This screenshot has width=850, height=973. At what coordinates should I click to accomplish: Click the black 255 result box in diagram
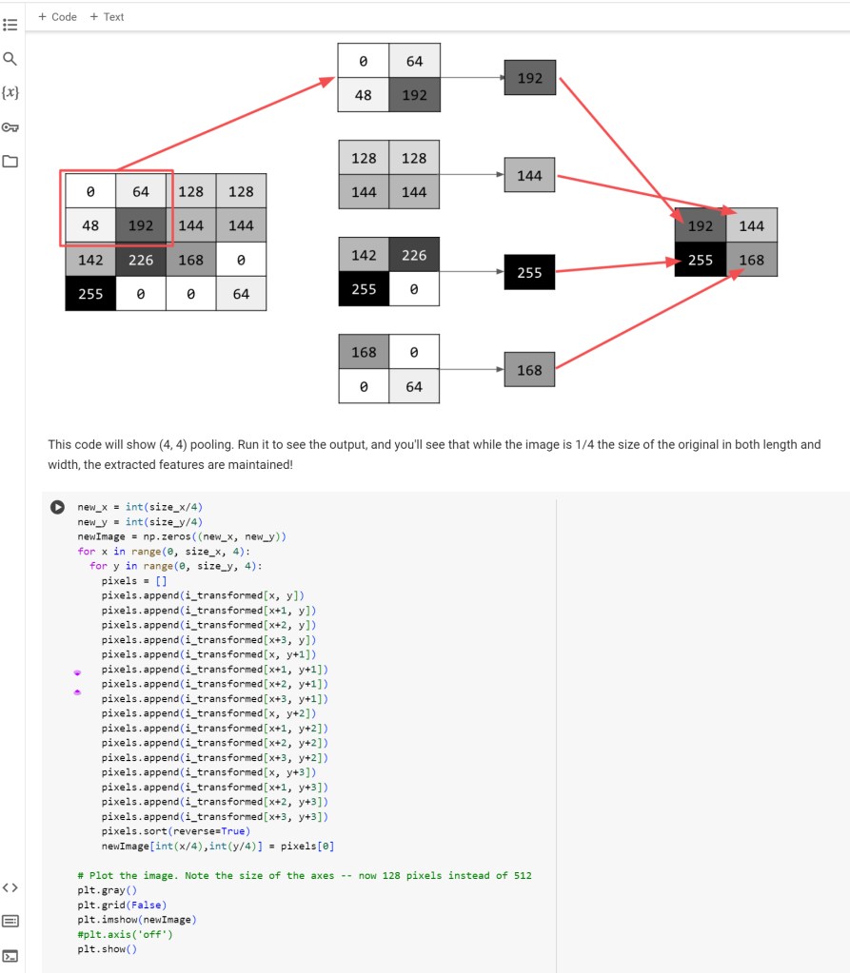coord(529,273)
